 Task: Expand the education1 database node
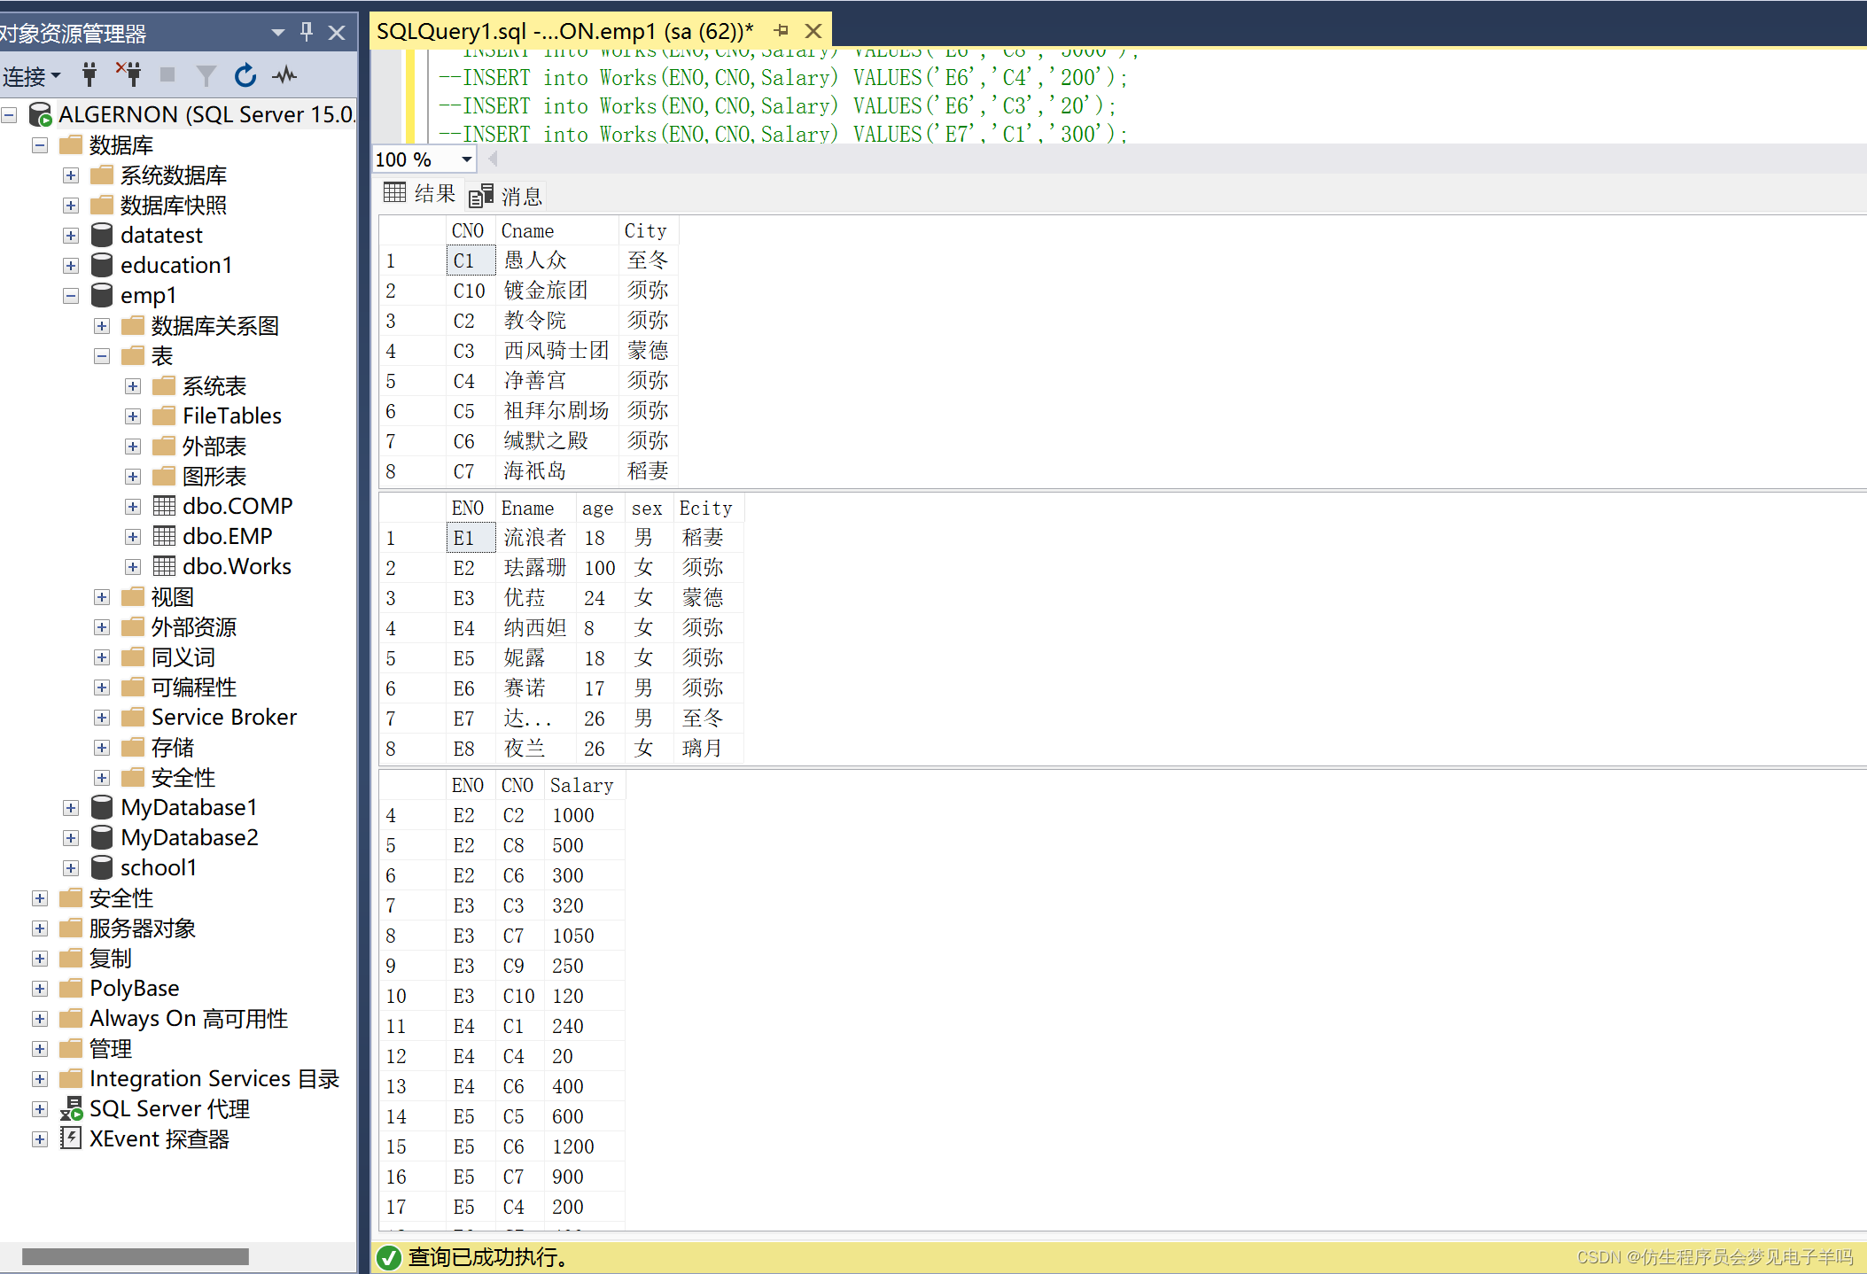pyautogui.click(x=71, y=266)
